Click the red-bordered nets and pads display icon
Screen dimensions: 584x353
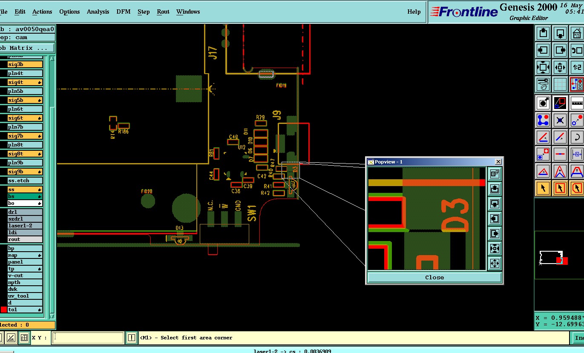pyautogui.click(x=577, y=84)
